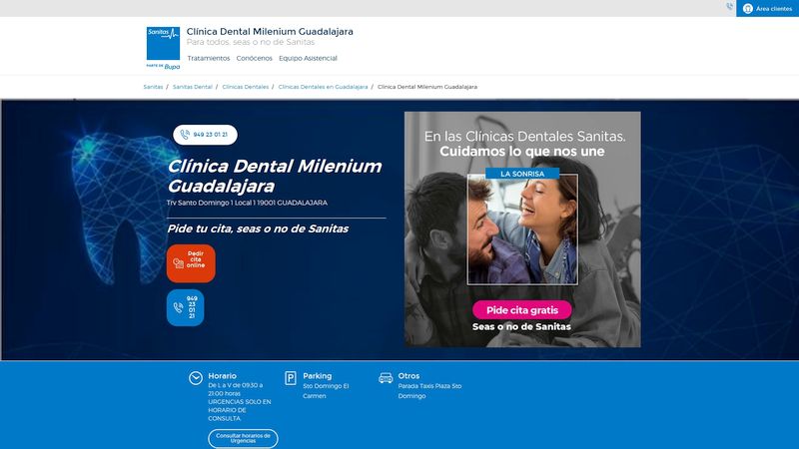The width and height of the screenshot is (799, 449).
Task: Click the Horario heading
Action: 222,376
